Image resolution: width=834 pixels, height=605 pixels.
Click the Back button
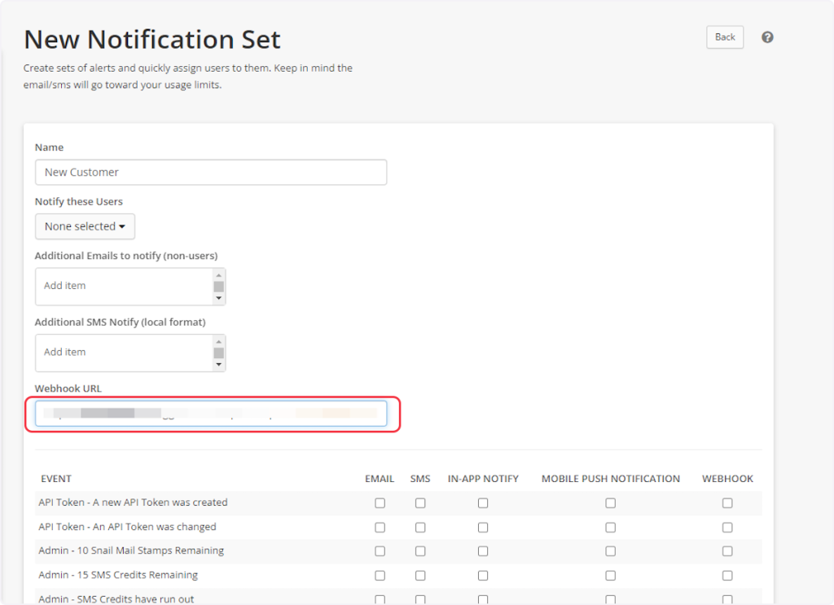[x=724, y=37]
